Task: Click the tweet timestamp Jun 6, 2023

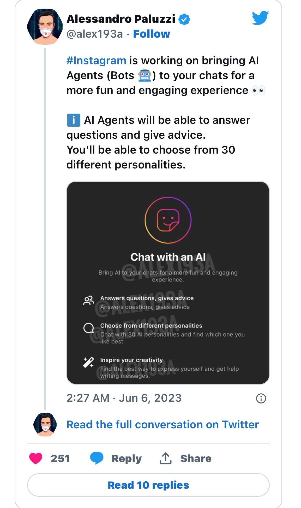Action: pyautogui.click(x=124, y=398)
